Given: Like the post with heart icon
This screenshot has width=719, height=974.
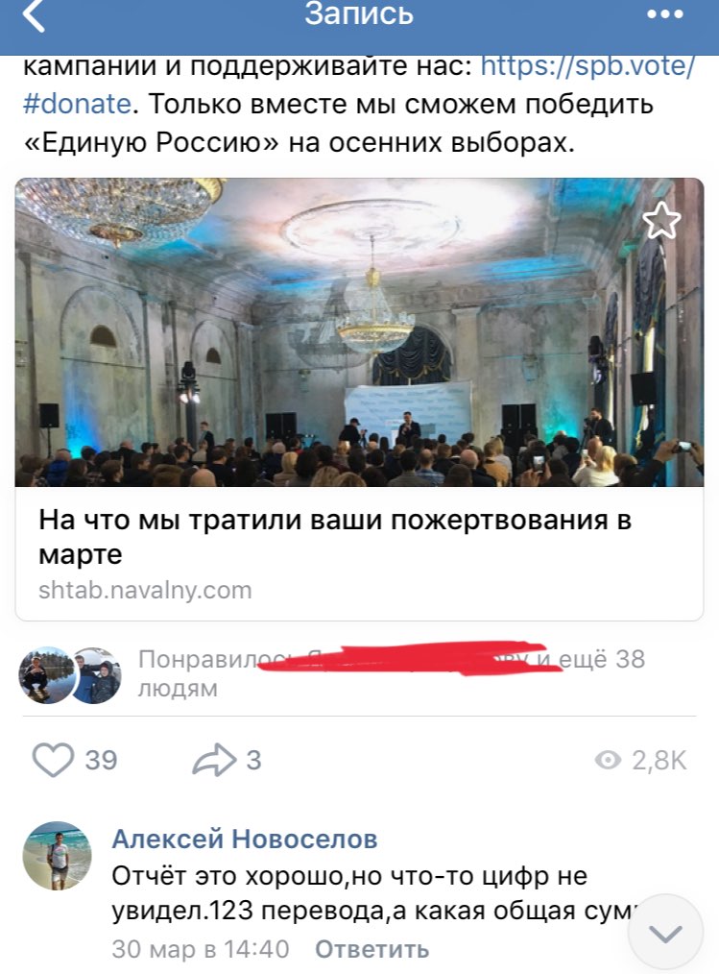Looking at the screenshot, I should pyautogui.click(x=53, y=760).
